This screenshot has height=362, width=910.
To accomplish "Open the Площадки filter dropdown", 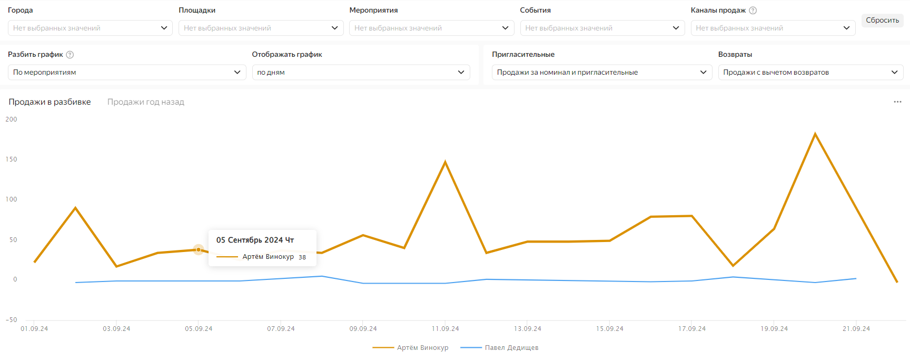I will pos(261,28).
